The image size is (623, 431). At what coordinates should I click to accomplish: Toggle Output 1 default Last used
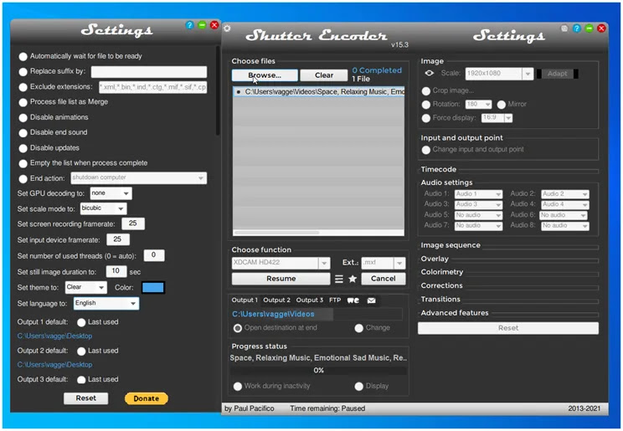(x=81, y=322)
